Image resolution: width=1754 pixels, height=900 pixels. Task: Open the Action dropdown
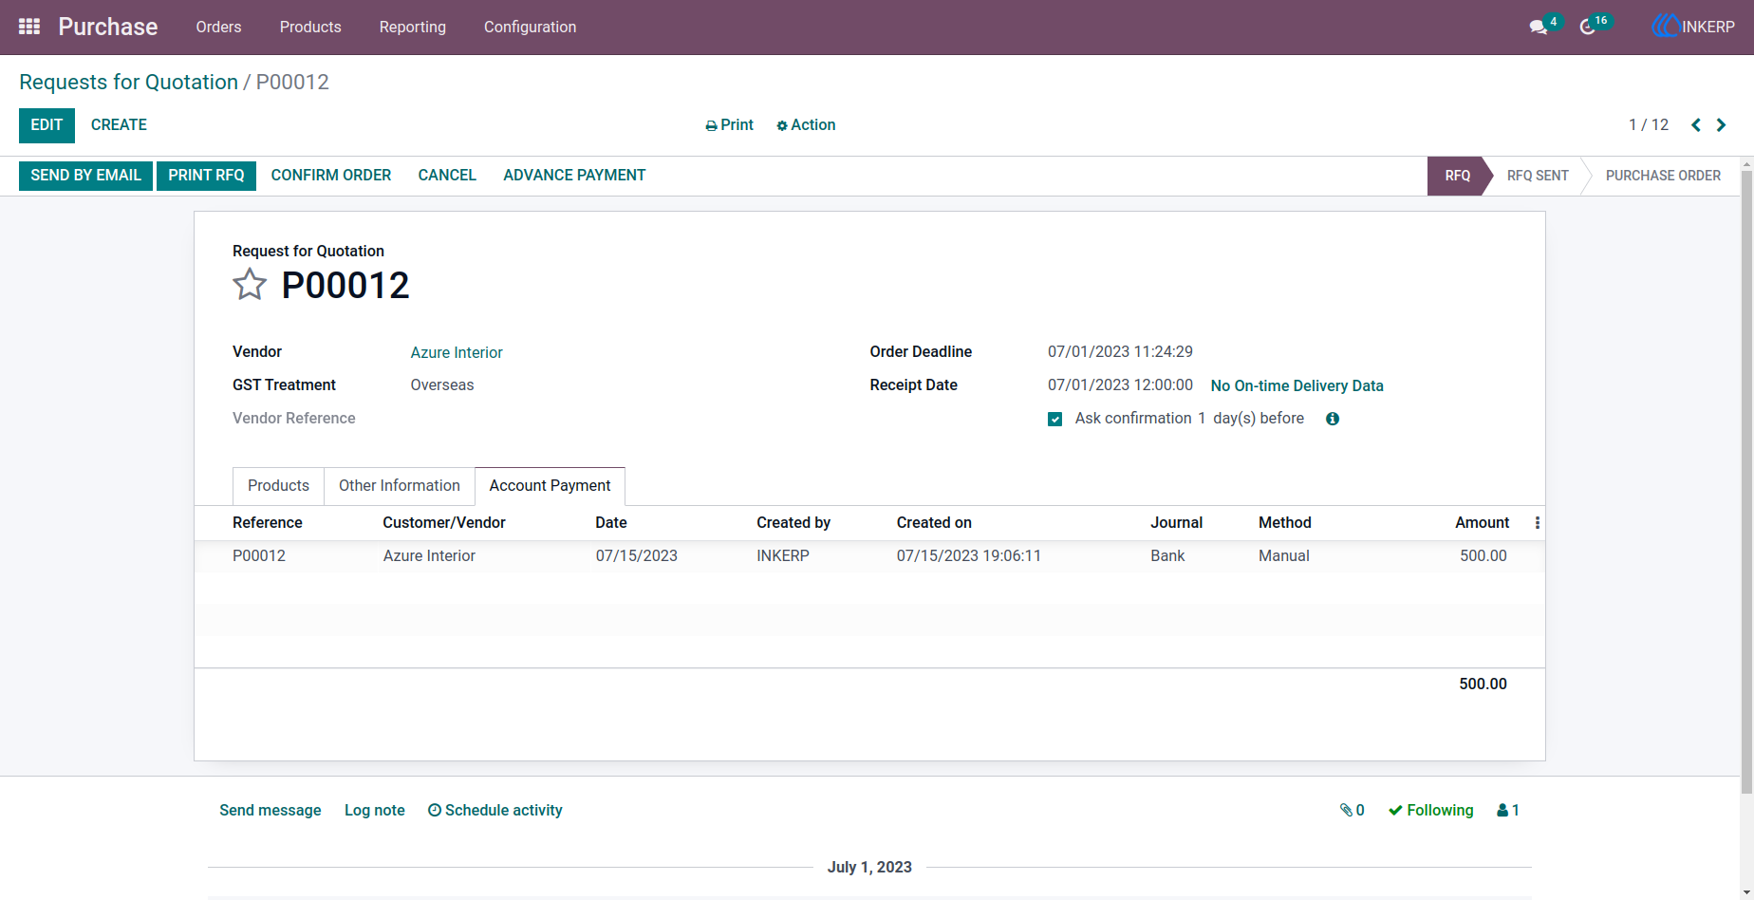(x=806, y=125)
